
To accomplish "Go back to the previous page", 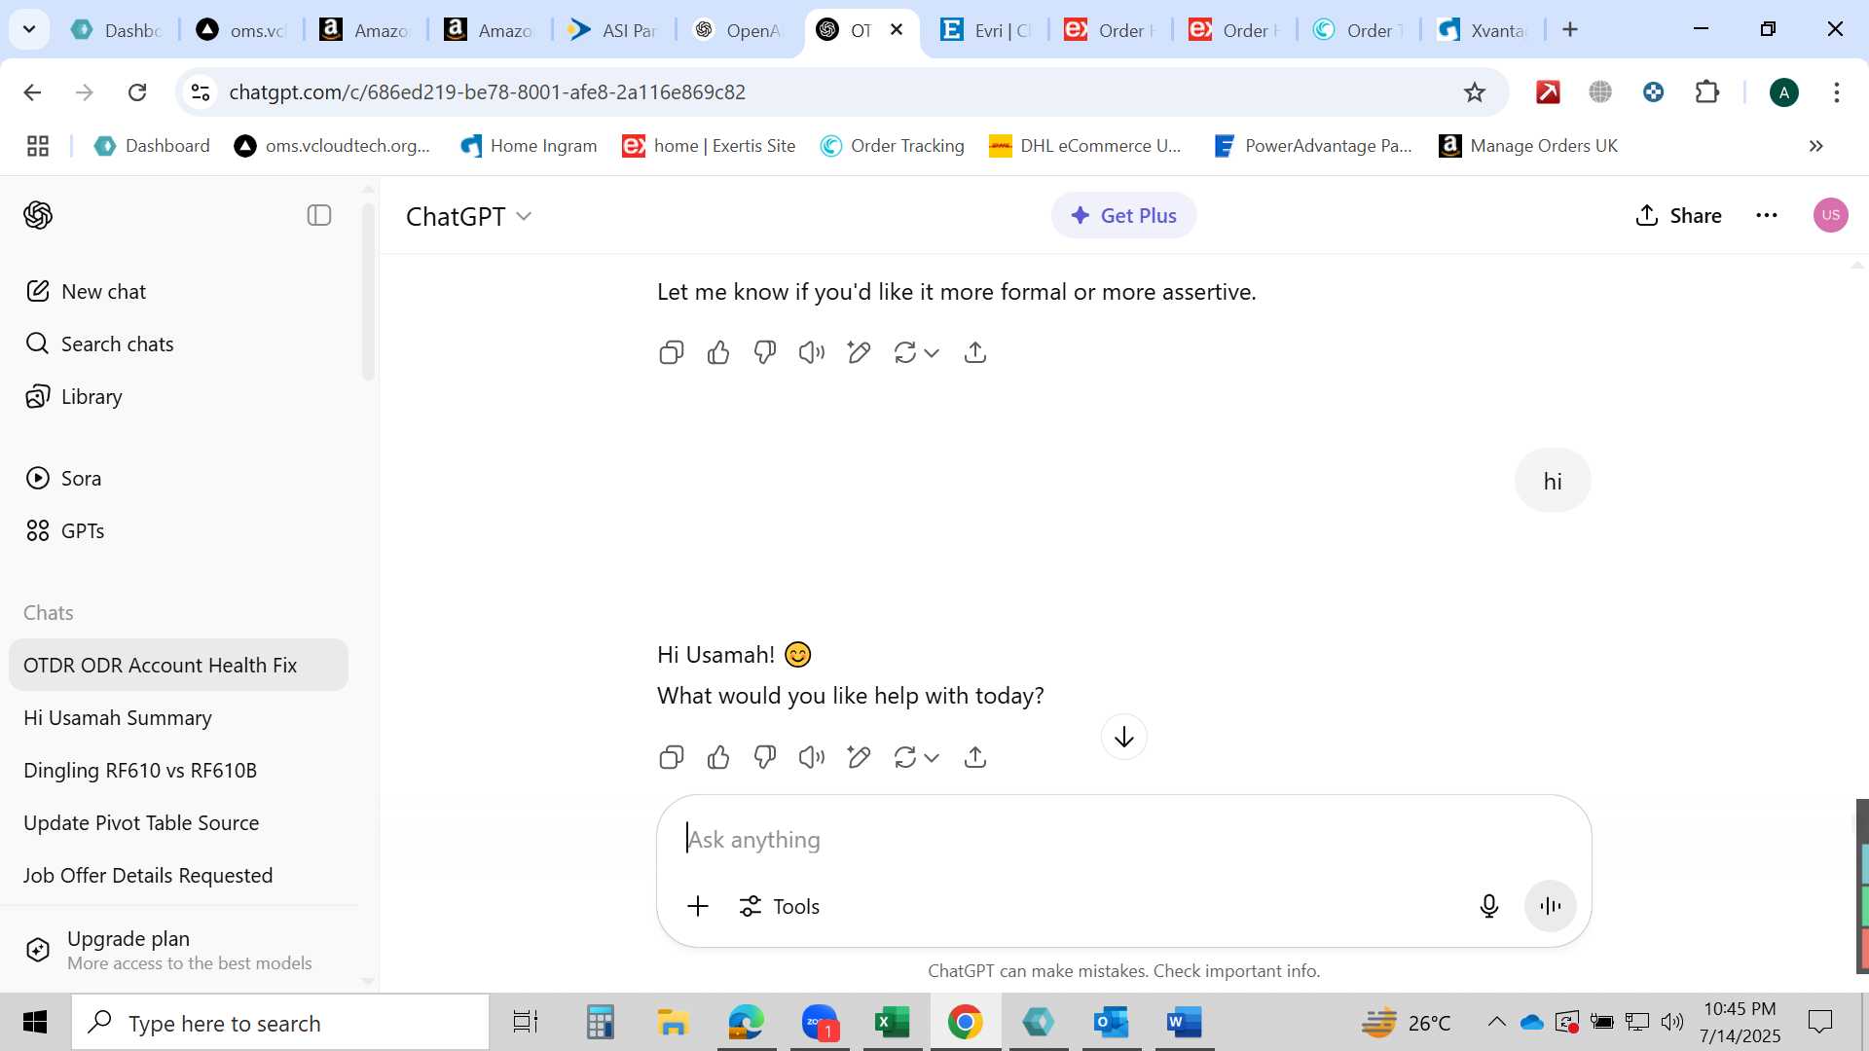I will pyautogui.click(x=32, y=91).
